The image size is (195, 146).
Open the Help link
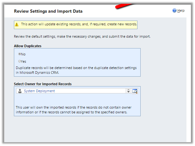181,11
